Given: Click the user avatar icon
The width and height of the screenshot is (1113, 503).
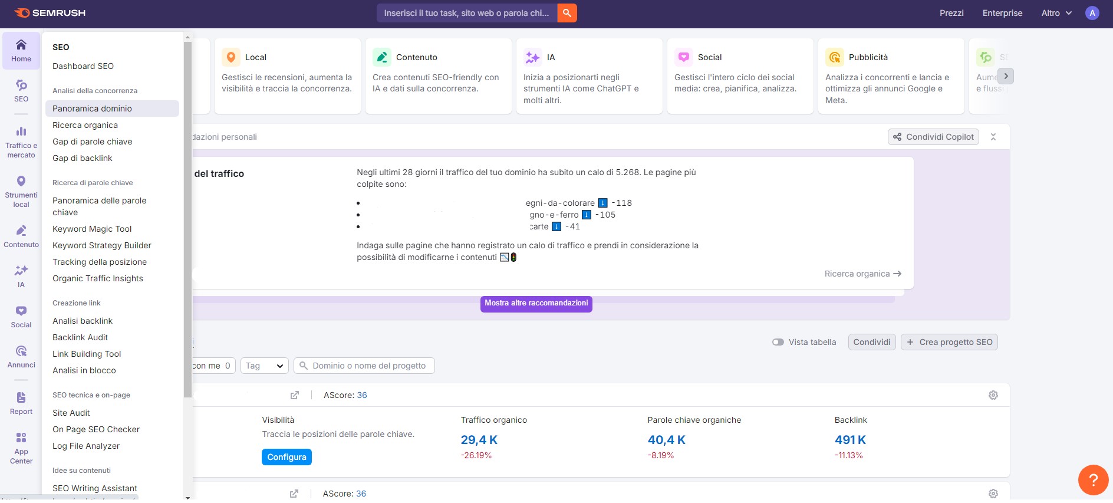Looking at the screenshot, I should pos(1092,13).
